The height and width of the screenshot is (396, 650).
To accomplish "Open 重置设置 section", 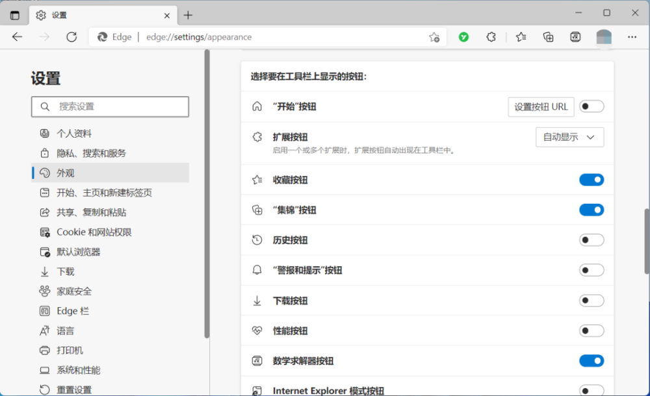I will [x=110, y=390].
